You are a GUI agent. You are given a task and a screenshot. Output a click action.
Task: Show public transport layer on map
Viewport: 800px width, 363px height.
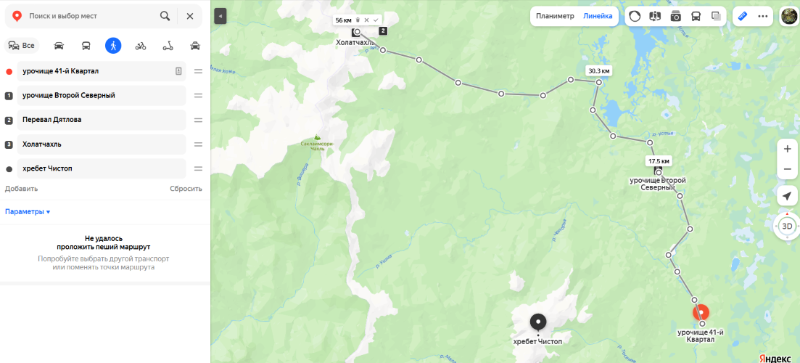pos(696,16)
